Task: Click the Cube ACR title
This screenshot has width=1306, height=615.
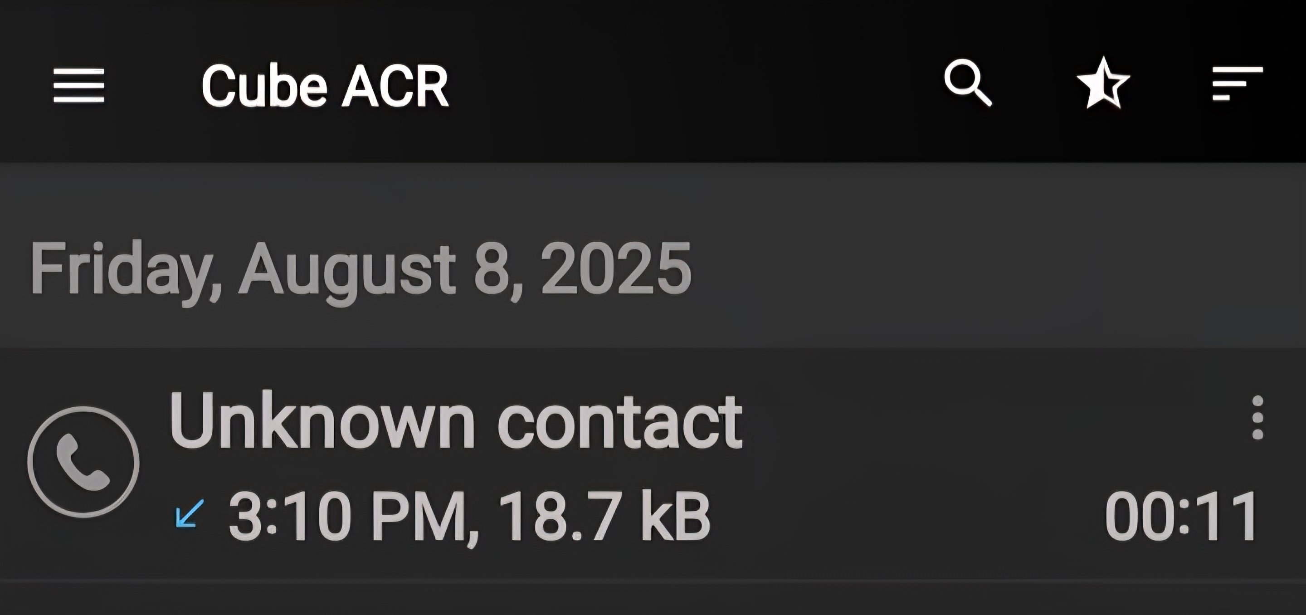Action: (325, 86)
